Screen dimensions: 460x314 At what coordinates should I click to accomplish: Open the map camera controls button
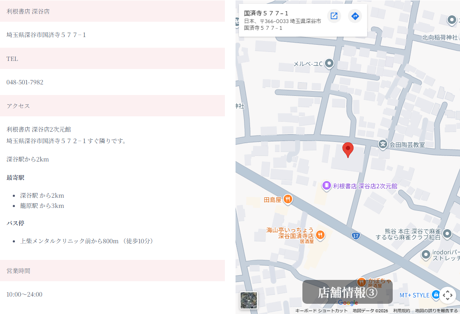pyautogui.click(x=447, y=295)
